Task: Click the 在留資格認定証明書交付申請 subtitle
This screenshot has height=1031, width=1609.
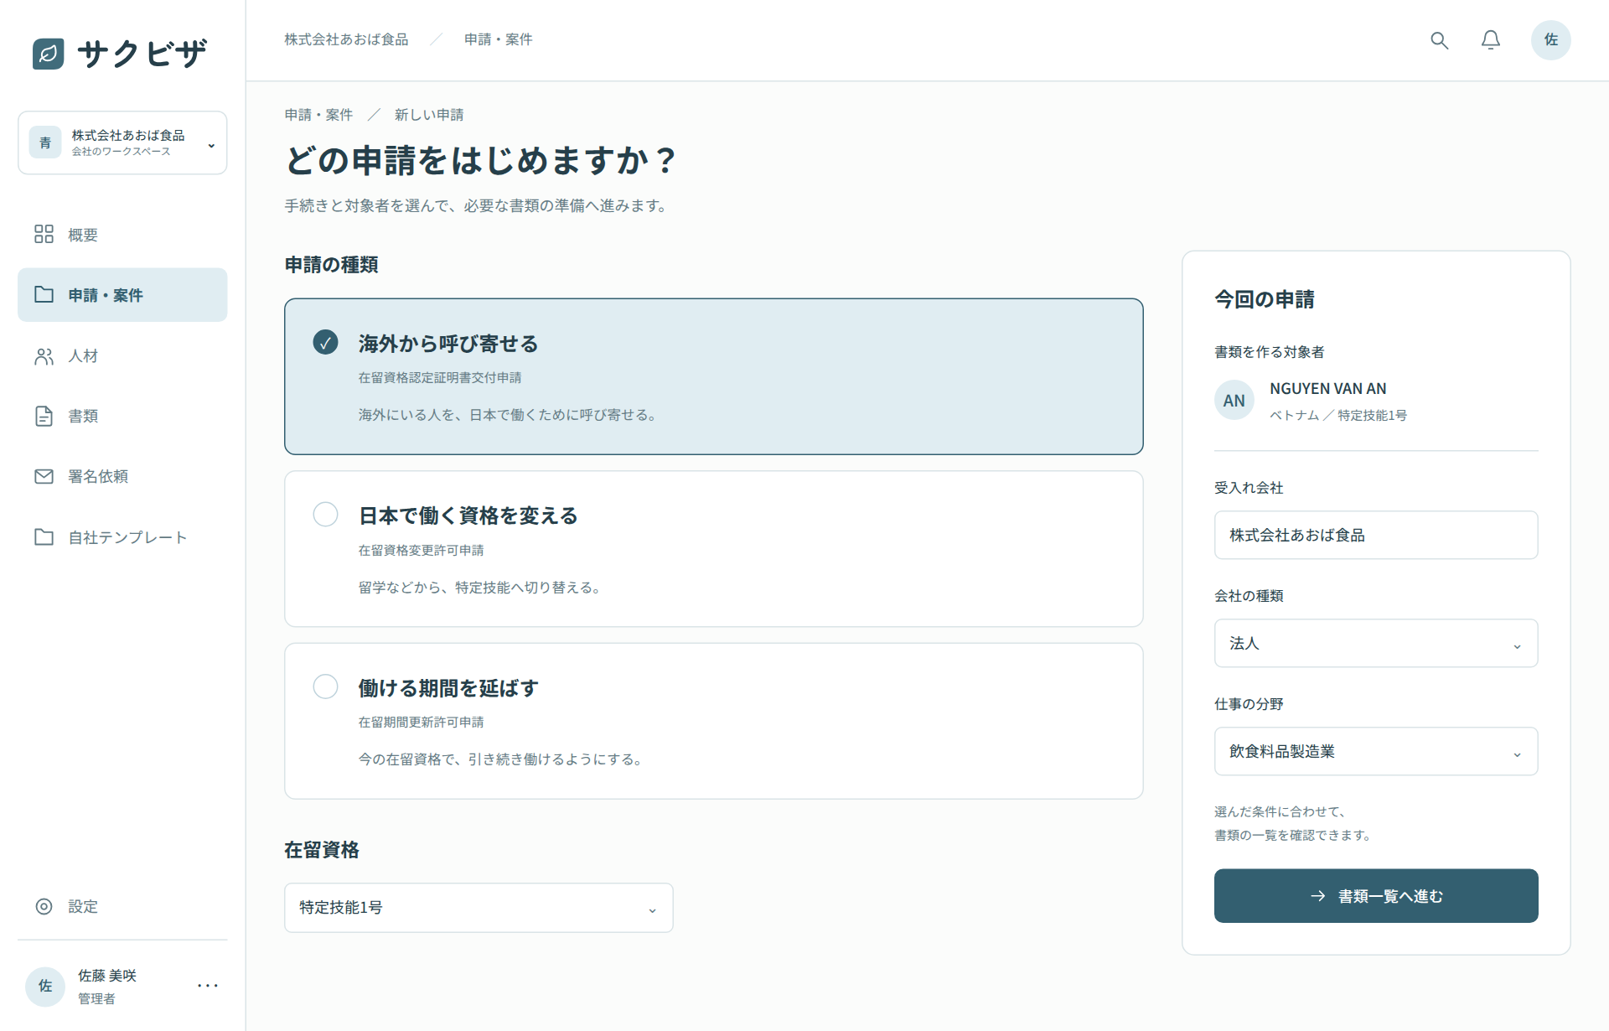Action: click(x=440, y=378)
